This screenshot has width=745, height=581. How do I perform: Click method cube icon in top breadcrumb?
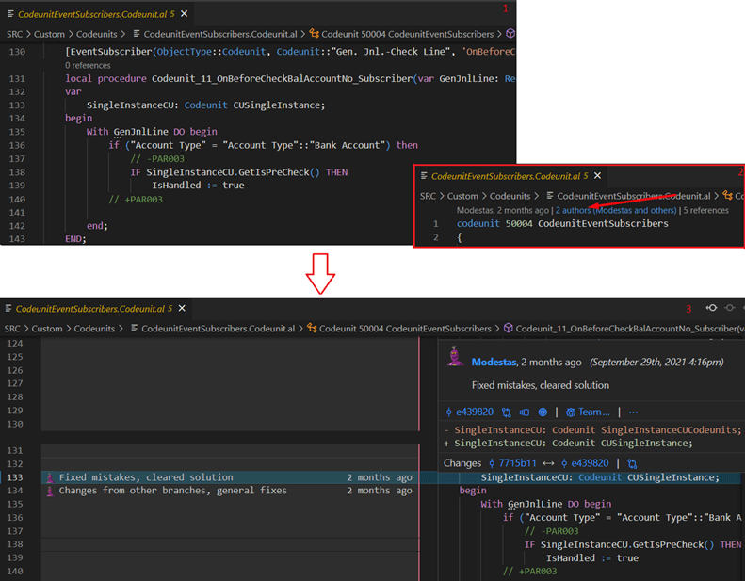(x=510, y=34)
